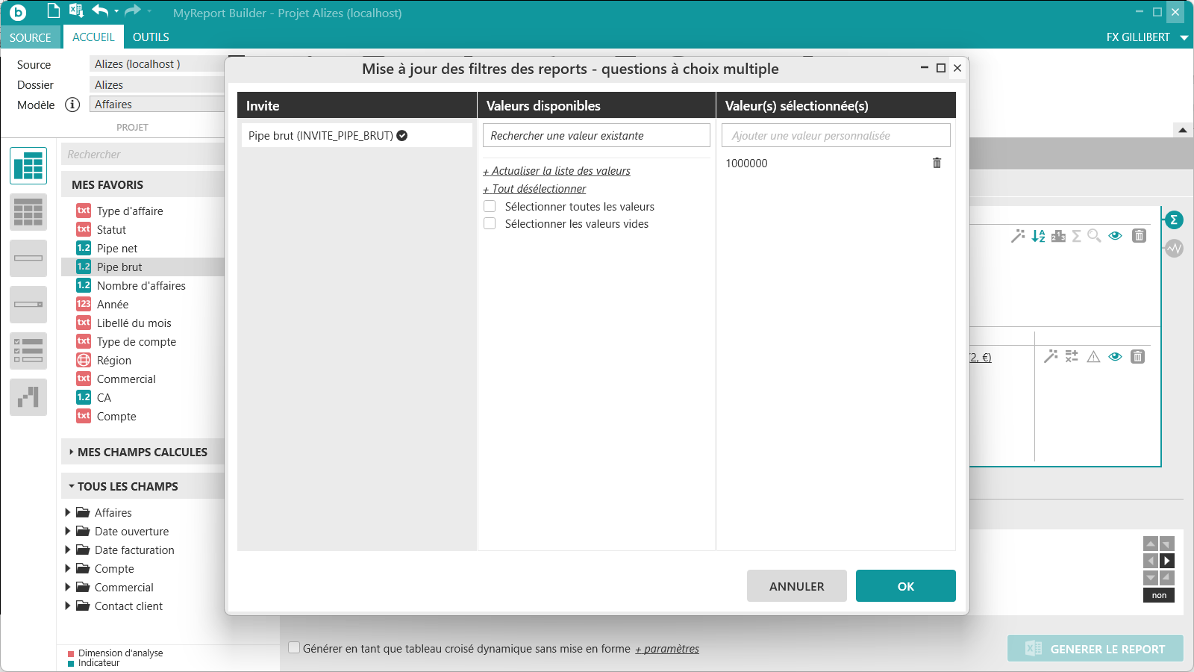This screenshot has width=1194, height=672.
Task: Select the pivot table report type icon
Action: 28,166
